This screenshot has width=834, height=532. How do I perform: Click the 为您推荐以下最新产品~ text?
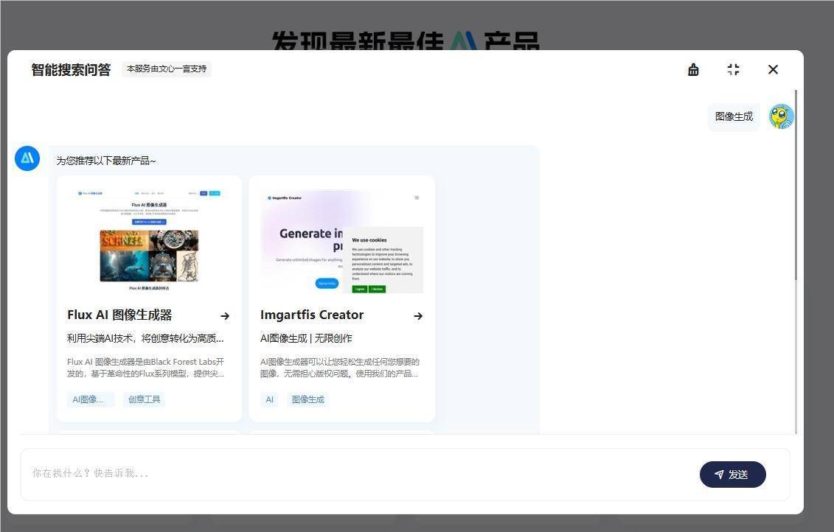pos(106,161)
